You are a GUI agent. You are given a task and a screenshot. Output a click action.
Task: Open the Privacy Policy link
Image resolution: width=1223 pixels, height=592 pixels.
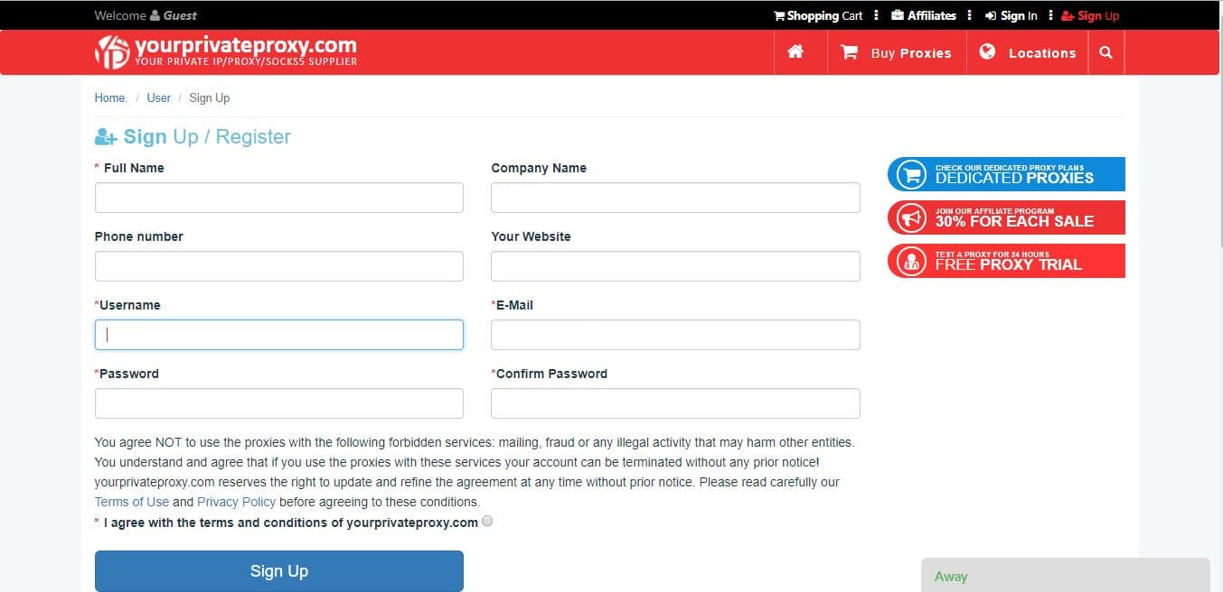click(236, 502)
